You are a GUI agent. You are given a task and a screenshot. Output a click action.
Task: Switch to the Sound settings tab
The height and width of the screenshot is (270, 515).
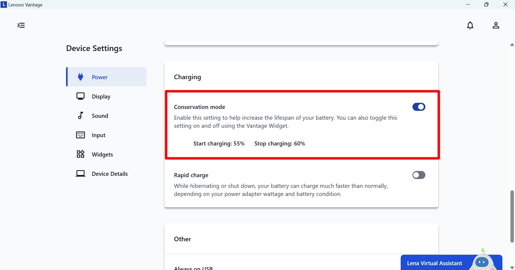[100, 116]
